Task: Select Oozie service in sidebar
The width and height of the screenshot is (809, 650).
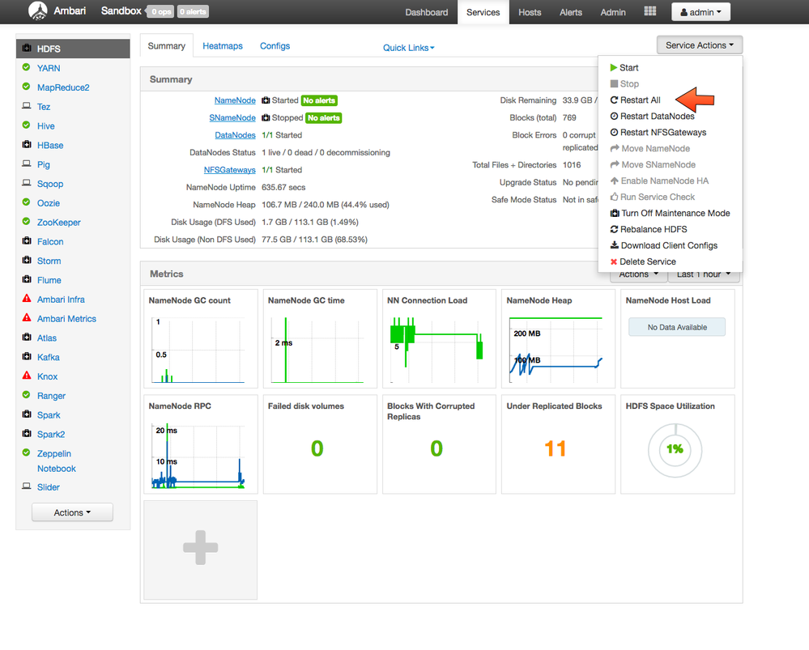Action: (x=49, y=203)
